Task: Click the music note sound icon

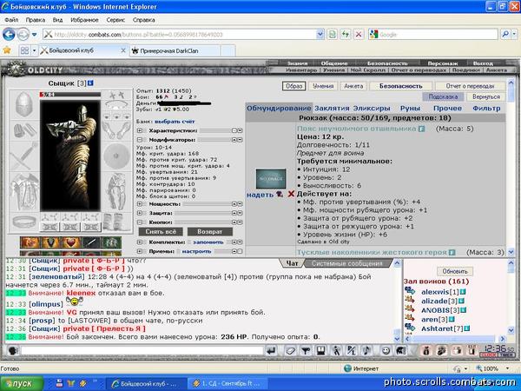Action: click(x=366, y=350)
